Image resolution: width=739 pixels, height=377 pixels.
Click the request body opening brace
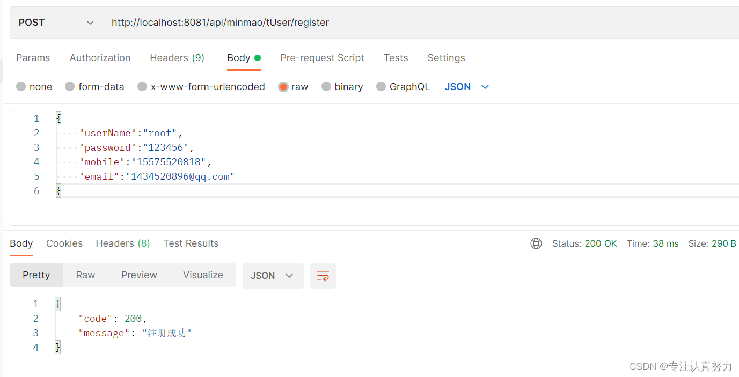tap(58, 119)
